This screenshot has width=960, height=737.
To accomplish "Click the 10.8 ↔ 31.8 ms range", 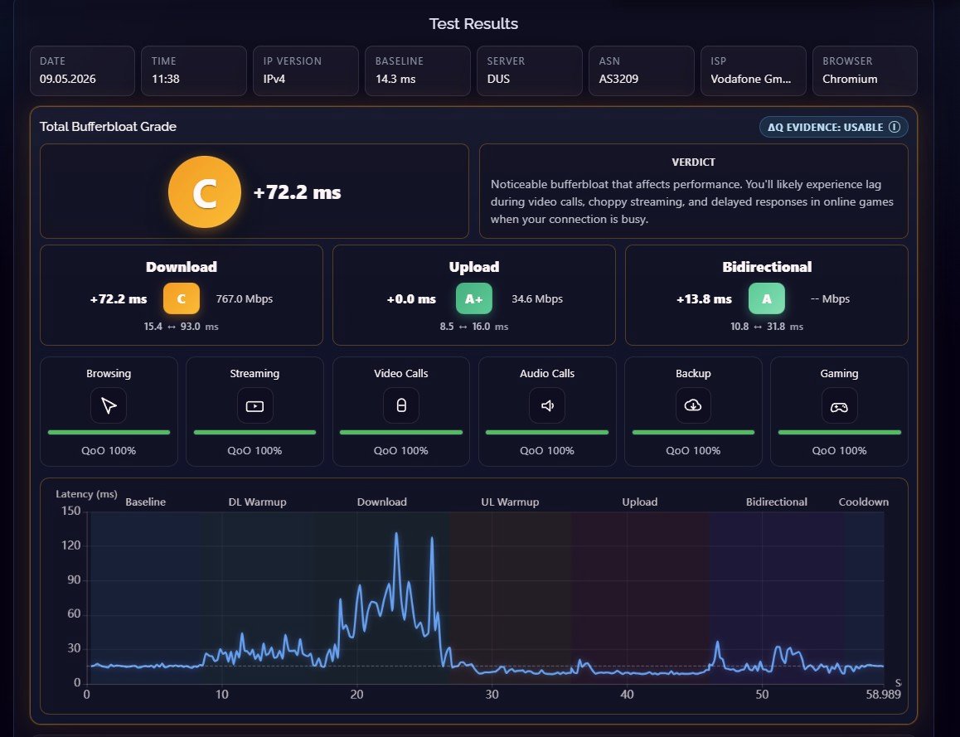I will click(x=767, y=327).
